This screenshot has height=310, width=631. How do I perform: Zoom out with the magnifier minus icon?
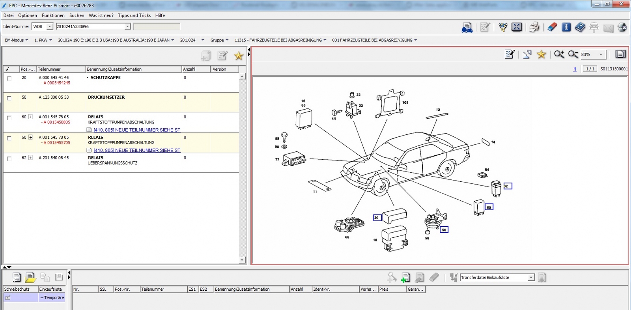pos(573,54)
